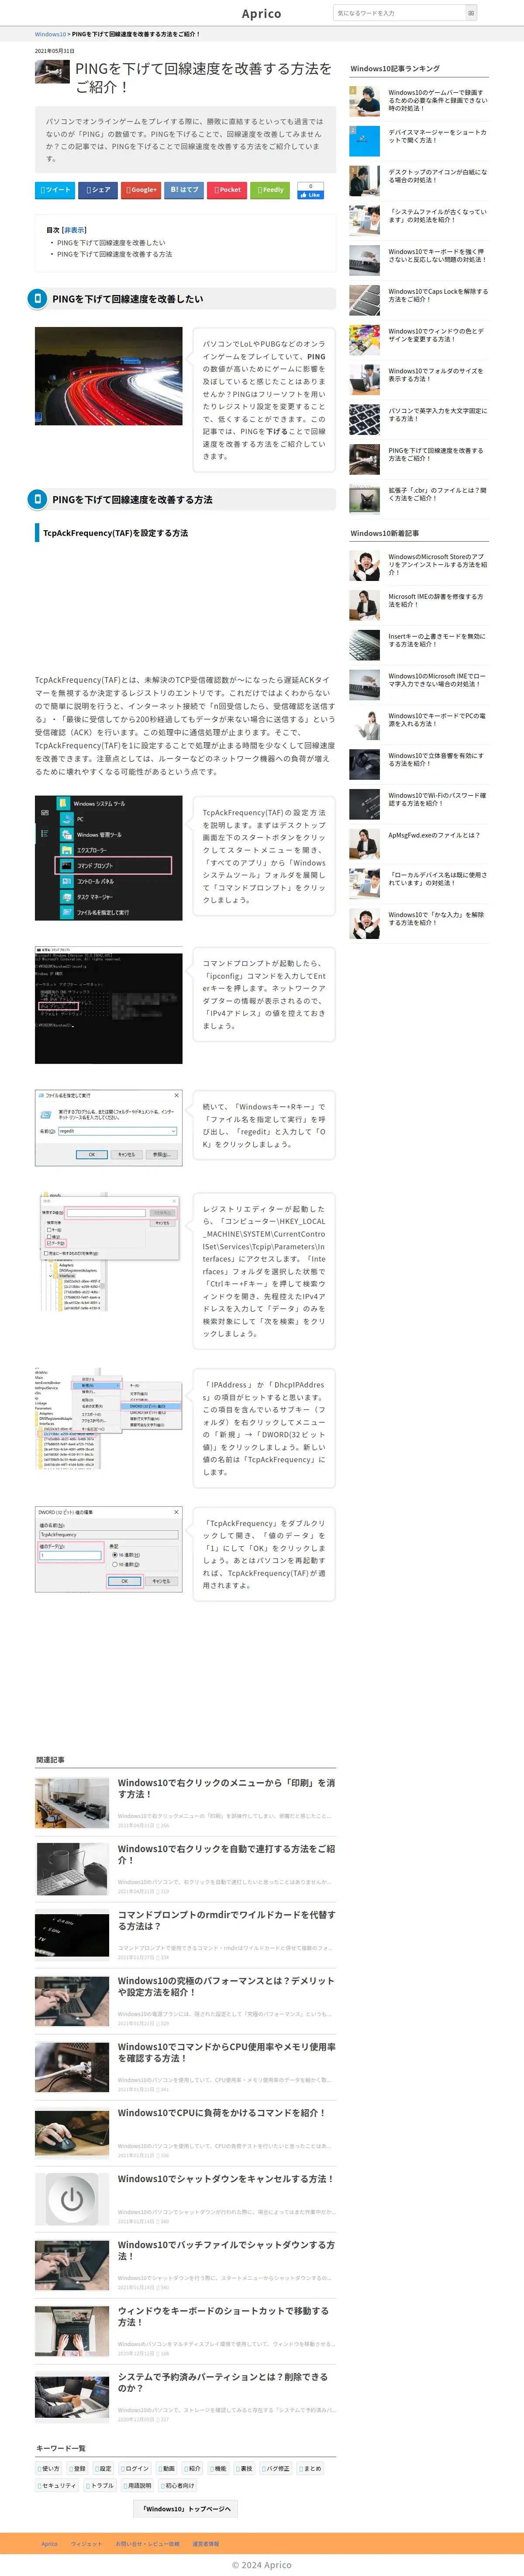Image resolution: width=524 pixels, height=2576 pixels.
Task: Select the 初心者向け keyword tag
Action: point(179,2485)
